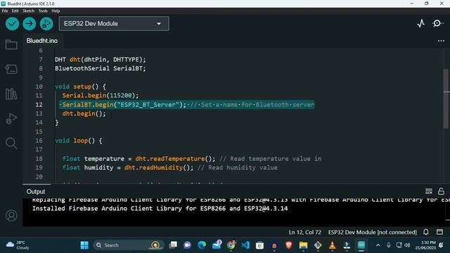Open the clock showing 1:32 PM

coord(425,245)
